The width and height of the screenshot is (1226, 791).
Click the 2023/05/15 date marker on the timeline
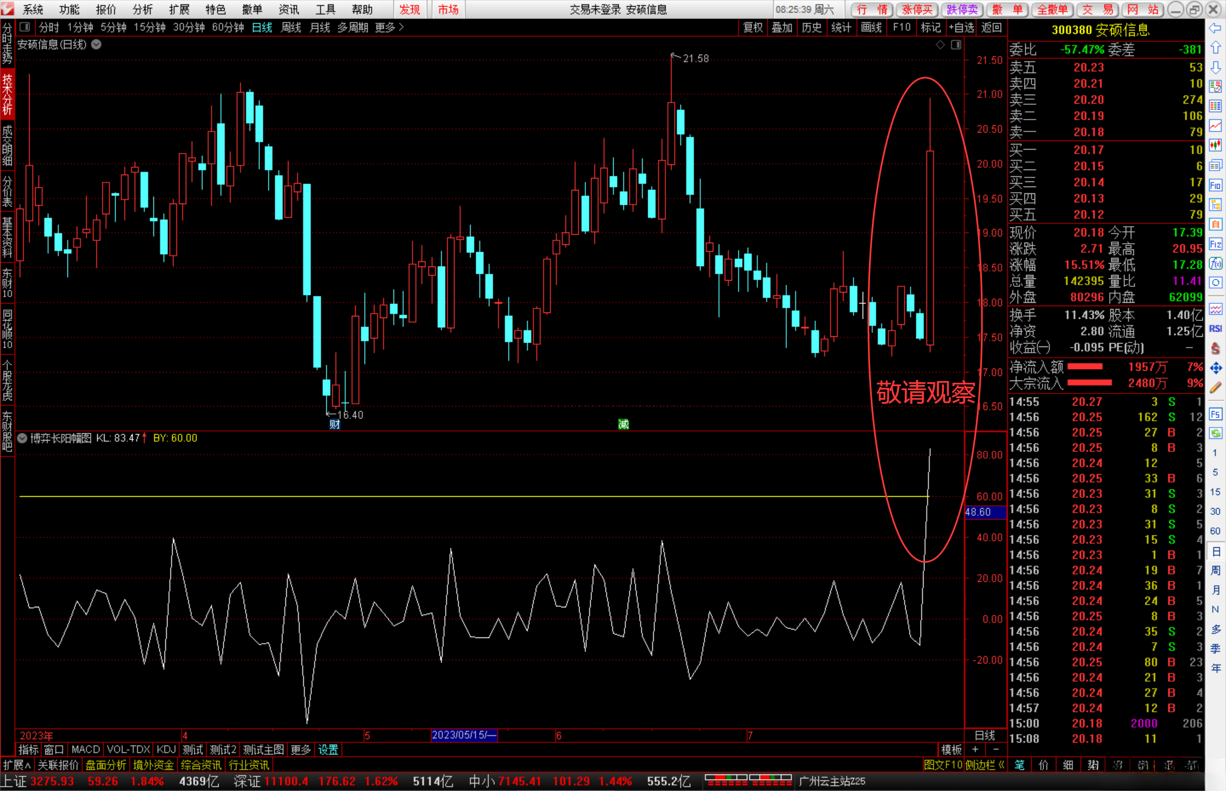pos(463,735)
